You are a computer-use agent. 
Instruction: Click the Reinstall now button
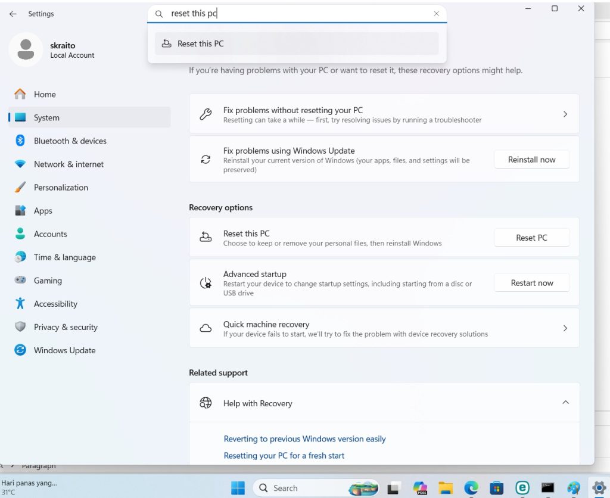(x=531, y=160)
